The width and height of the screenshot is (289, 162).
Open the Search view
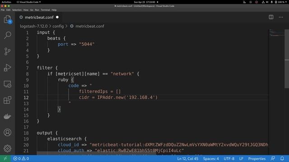(x=7, y=35)
